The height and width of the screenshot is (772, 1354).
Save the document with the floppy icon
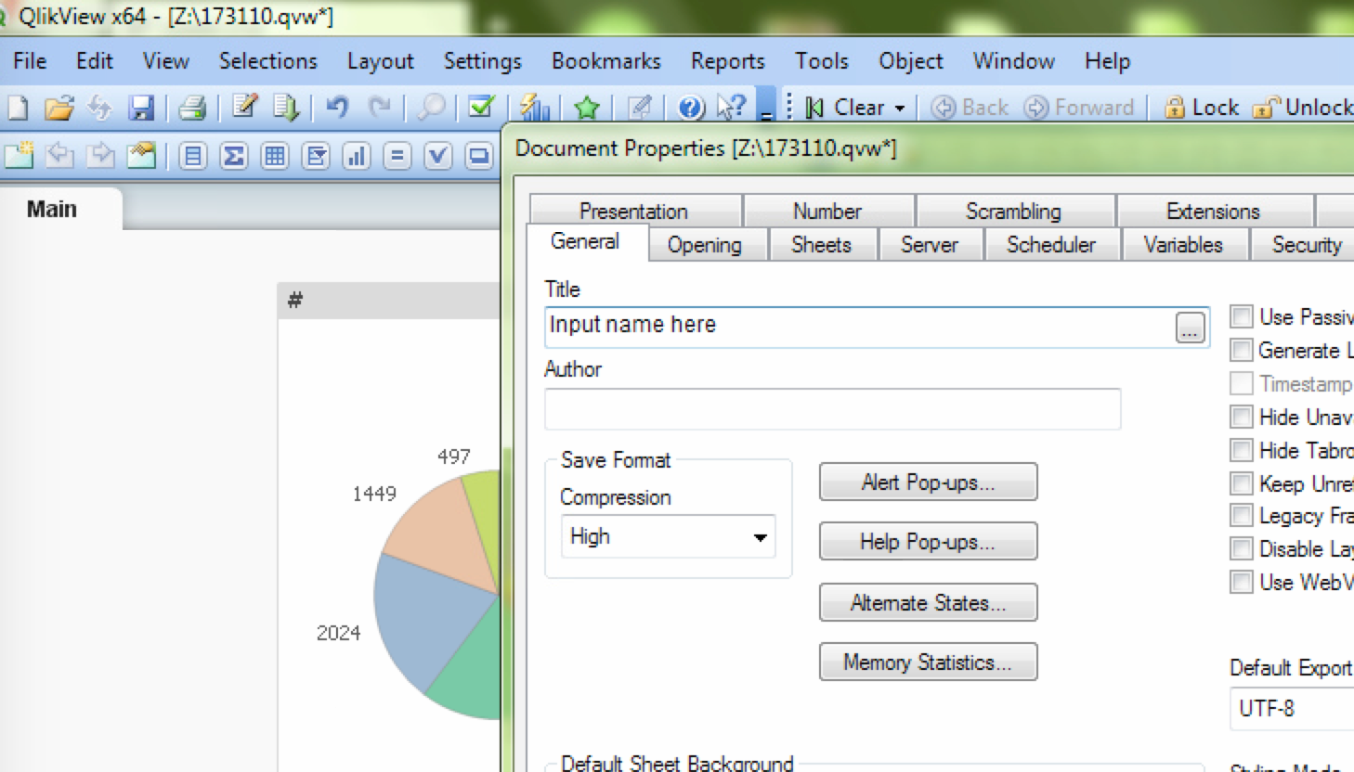point(141,108)
